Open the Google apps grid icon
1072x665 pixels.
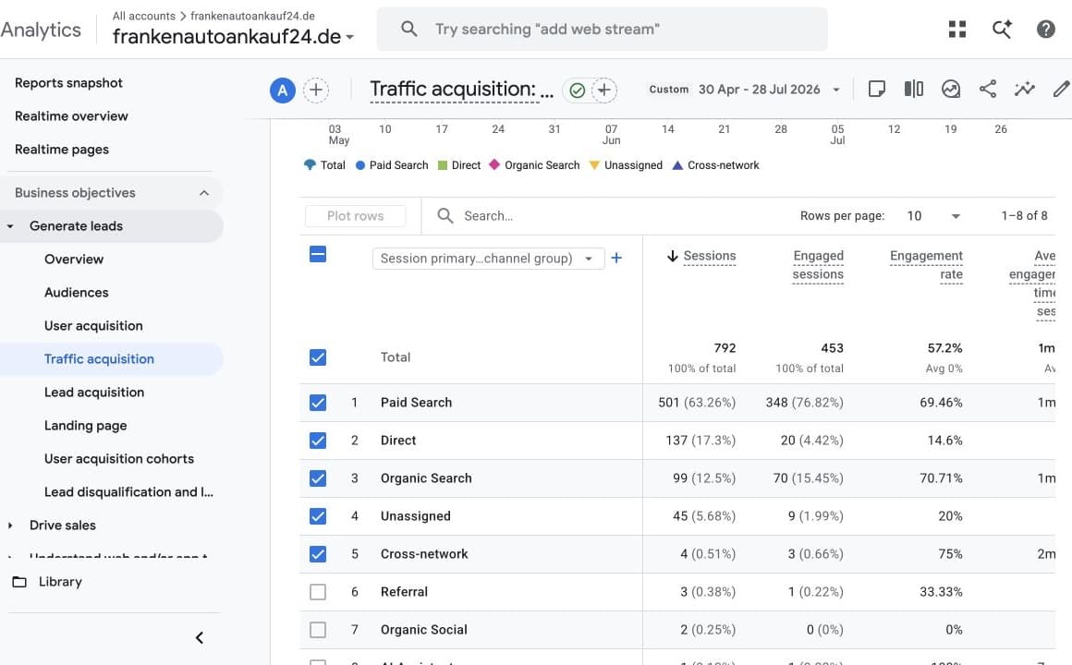[x=957, y=29]
